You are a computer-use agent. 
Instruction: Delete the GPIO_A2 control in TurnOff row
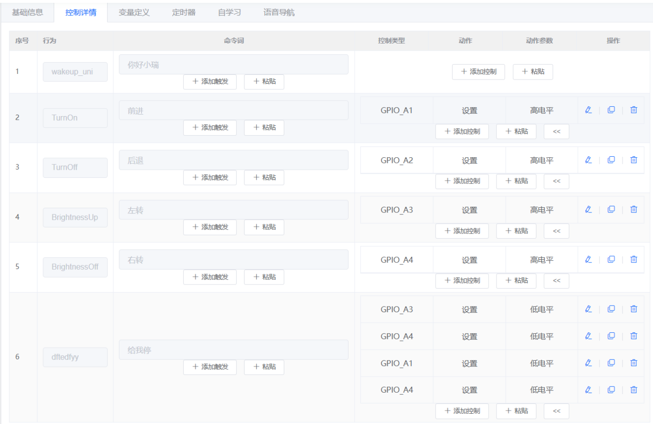[x=634, y=160]
